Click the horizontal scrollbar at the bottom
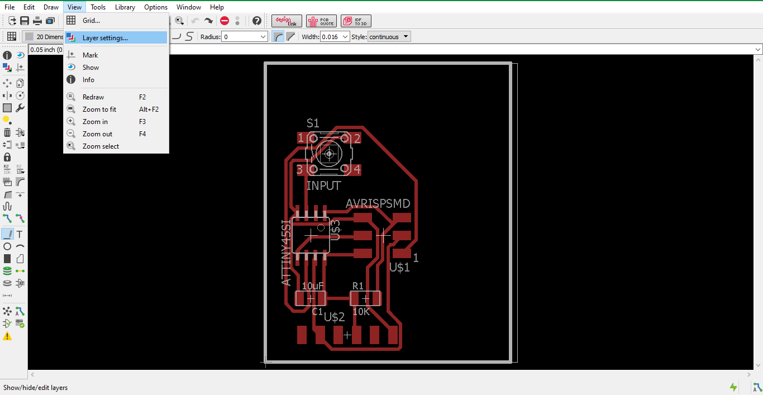 pyautogui.click(x=390, y=374)
